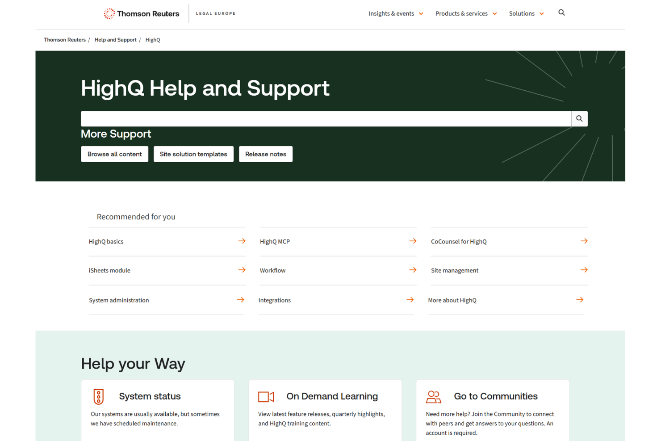Click the arrow next to System administration

tap(240, 300)
